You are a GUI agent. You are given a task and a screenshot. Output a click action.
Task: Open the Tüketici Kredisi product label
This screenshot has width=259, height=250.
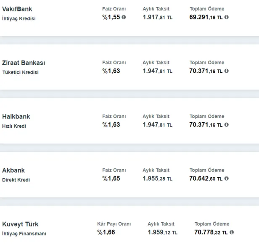coord(20,72)
